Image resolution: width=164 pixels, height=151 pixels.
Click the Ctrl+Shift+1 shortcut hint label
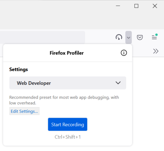[68, 137]
